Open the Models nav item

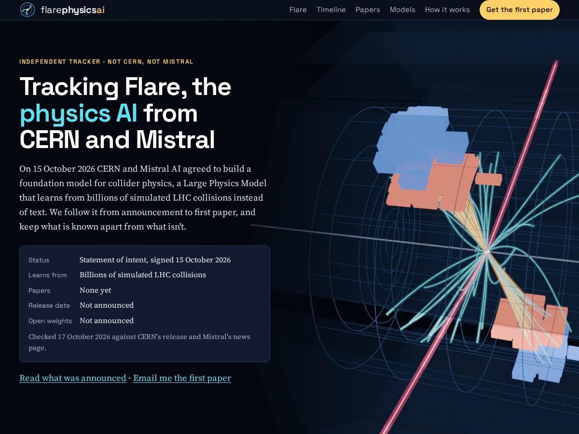pyautogui.click(x=402, y=10)
